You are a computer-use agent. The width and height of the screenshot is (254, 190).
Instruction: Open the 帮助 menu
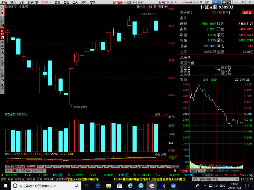[x=93, y=2]
